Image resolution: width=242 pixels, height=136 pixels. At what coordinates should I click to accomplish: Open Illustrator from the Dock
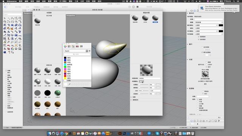click(x=120, y=133)
